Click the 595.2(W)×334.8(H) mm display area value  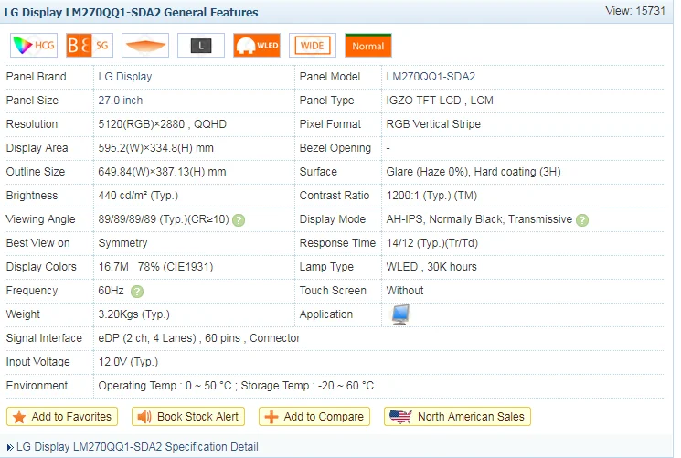[x=156, y=148]
